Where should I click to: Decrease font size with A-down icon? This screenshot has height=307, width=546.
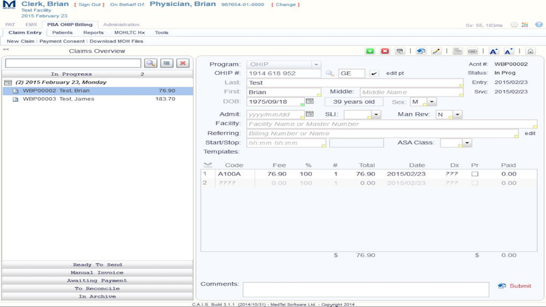[509, 51]
